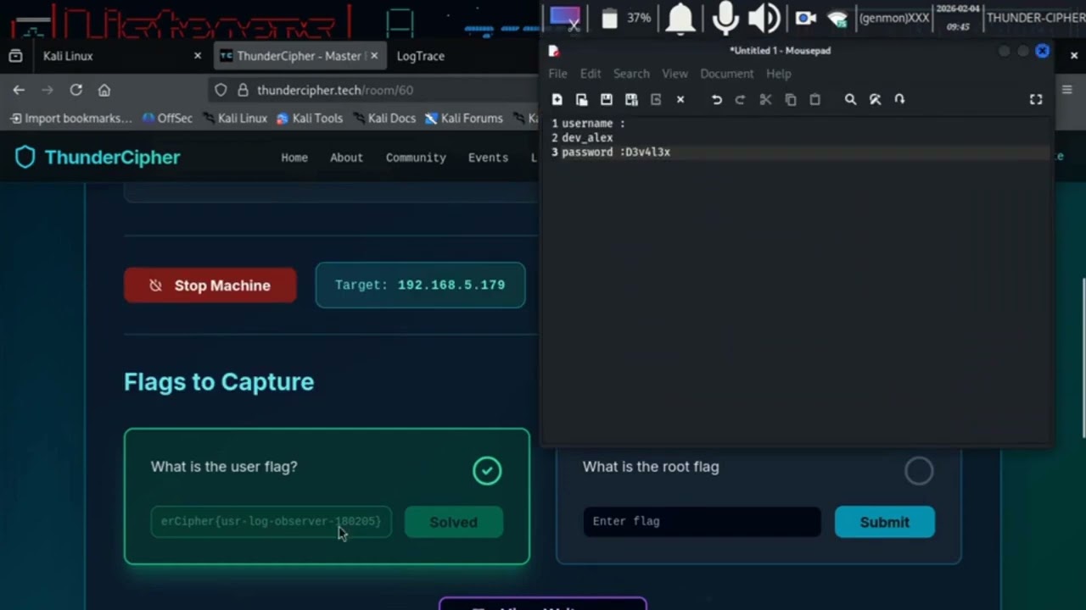
Task: Open the Kali Tools bookmark
Action: tap(310, 119)
